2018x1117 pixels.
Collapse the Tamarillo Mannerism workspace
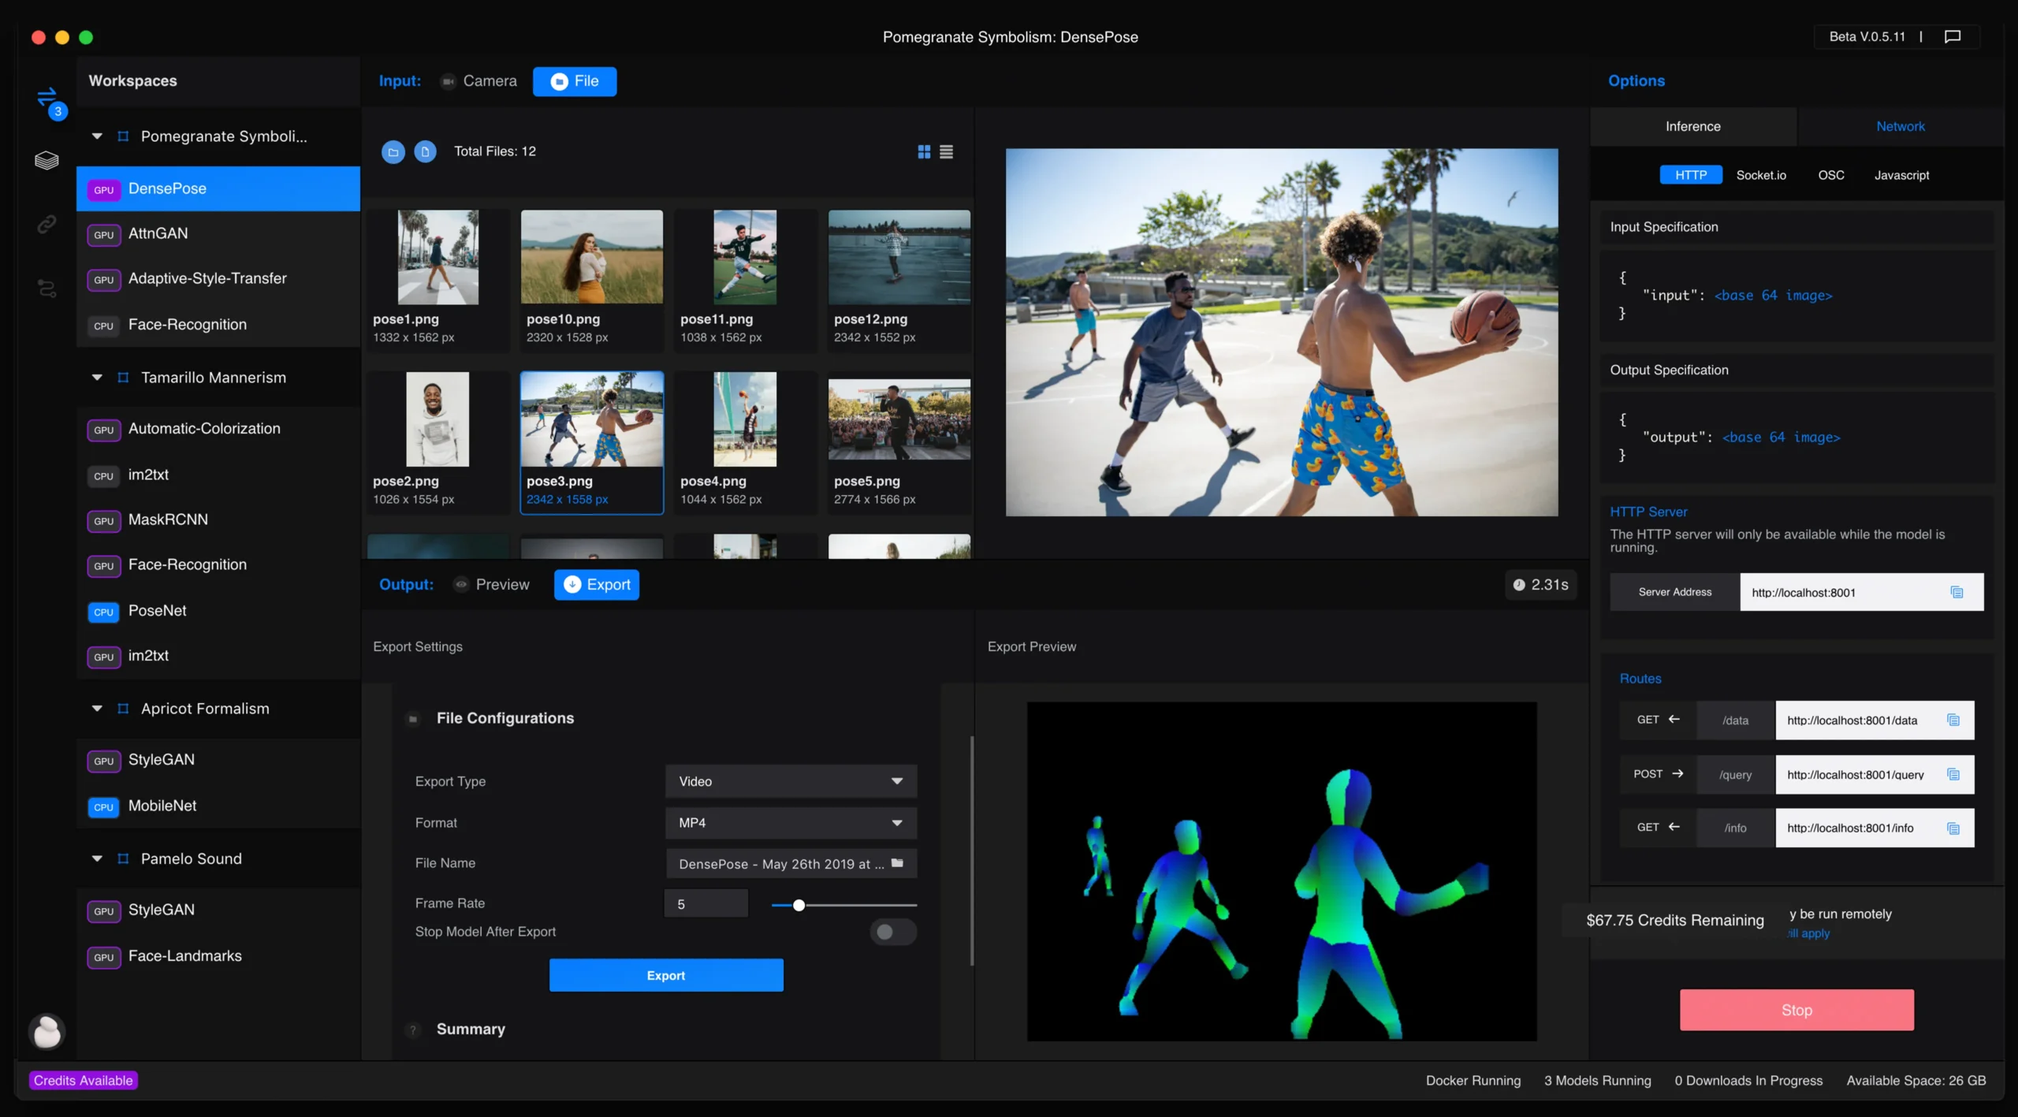point(97,378)
